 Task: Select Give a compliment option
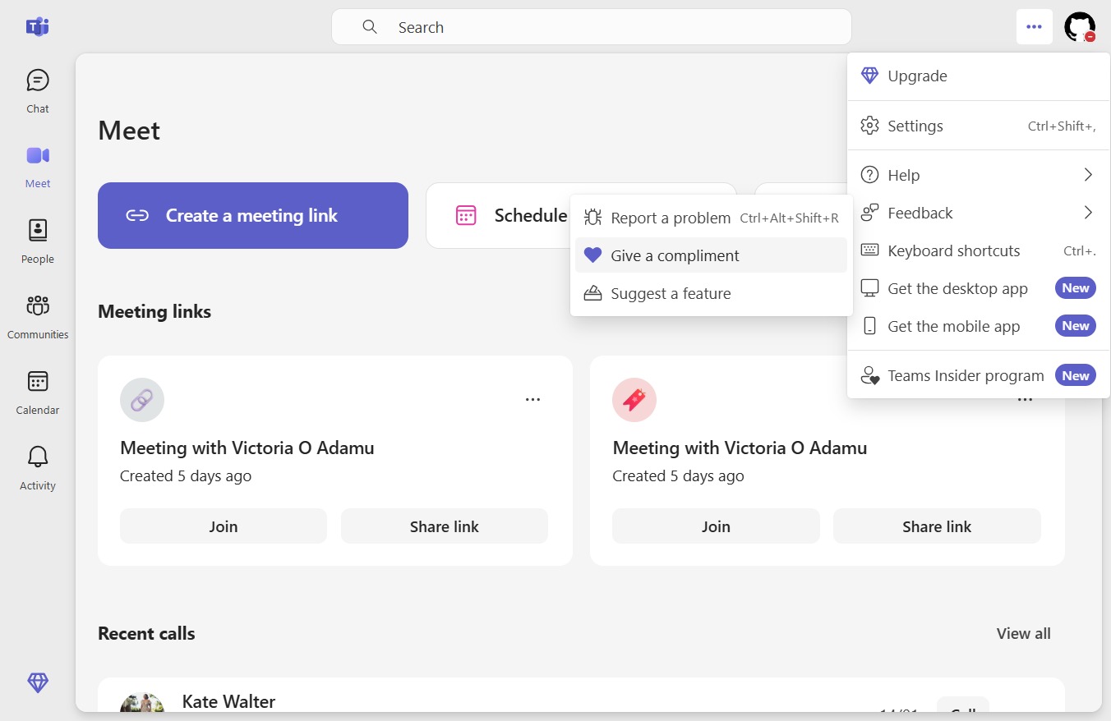(x=711, y=255)
